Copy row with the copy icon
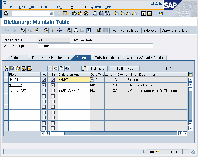Viewport: 198px width, 157px height. coord(12,68)
